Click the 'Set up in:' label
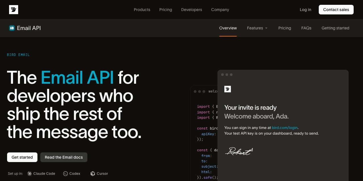Screen dimensions: 363x181 (x=15, y=174)
